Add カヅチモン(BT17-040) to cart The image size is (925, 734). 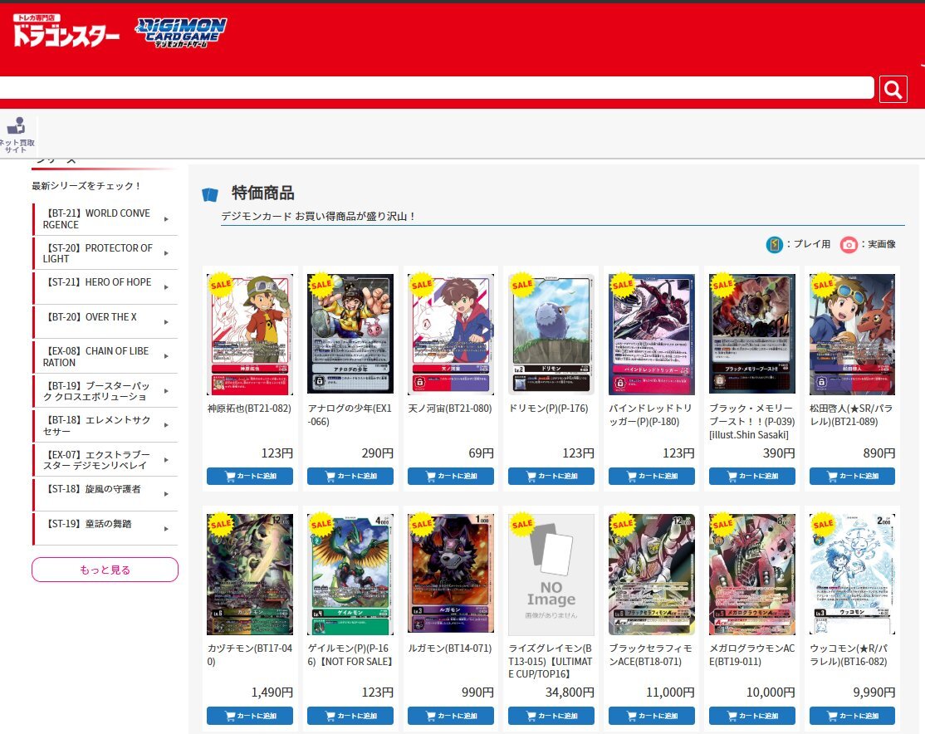click(250, 716)
